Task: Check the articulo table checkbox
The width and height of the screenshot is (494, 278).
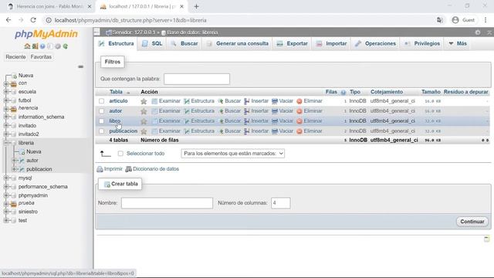Action: click(101, 101)
